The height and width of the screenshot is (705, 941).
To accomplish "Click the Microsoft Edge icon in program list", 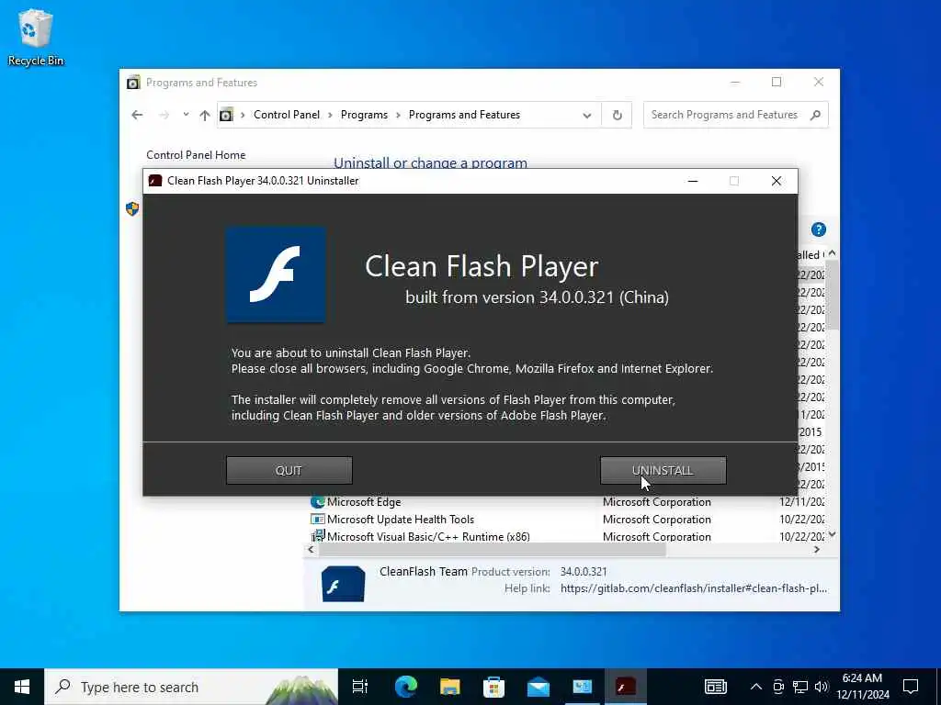I will point(317,502).
